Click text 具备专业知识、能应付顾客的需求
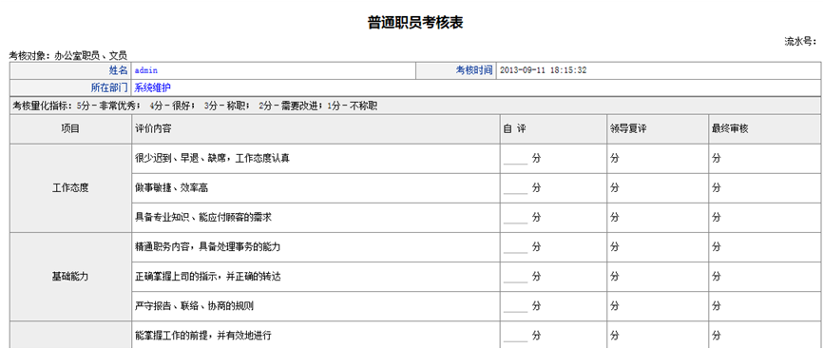This screenshot has width=824, height=349. pos(202,218)
